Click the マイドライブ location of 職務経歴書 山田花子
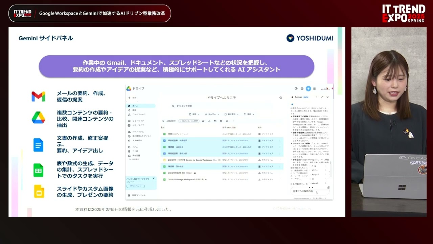Viewport: 433px width, 244px height. [266, 140]
